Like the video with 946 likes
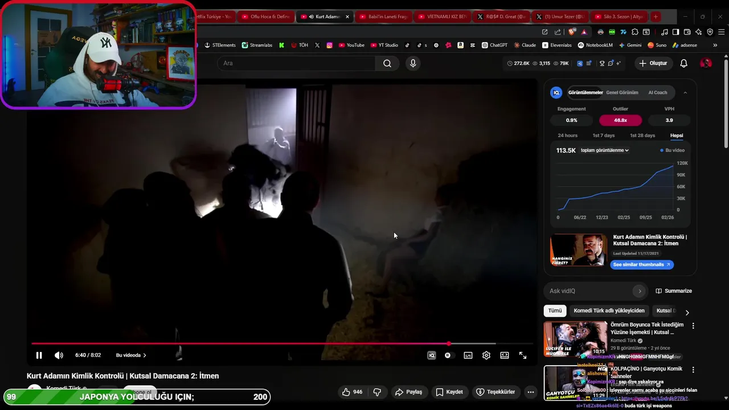729x410 pixels. point(352,392)
